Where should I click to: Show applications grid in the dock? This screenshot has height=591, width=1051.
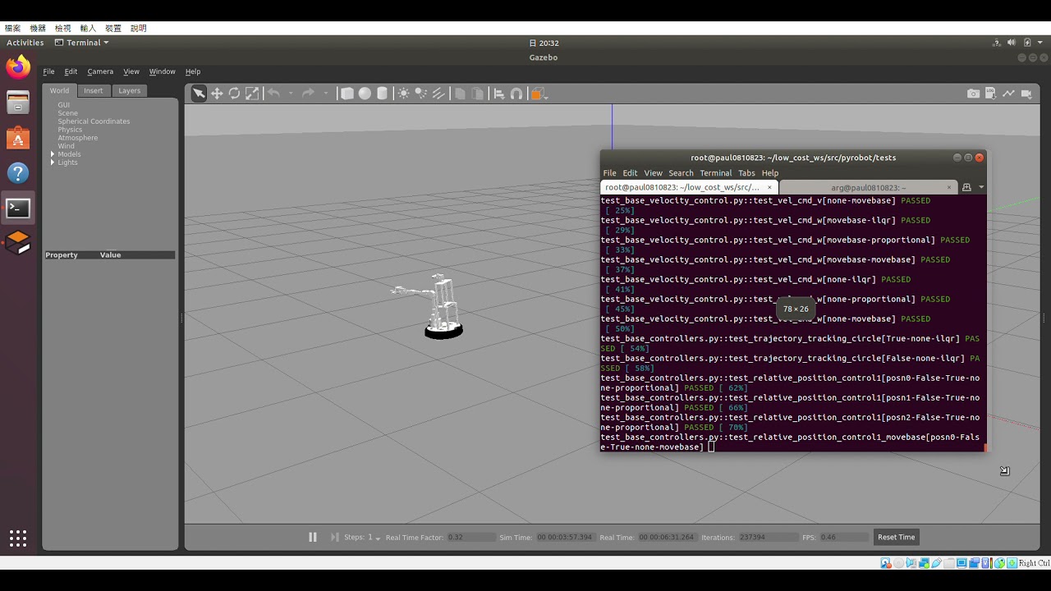point(18,538)
